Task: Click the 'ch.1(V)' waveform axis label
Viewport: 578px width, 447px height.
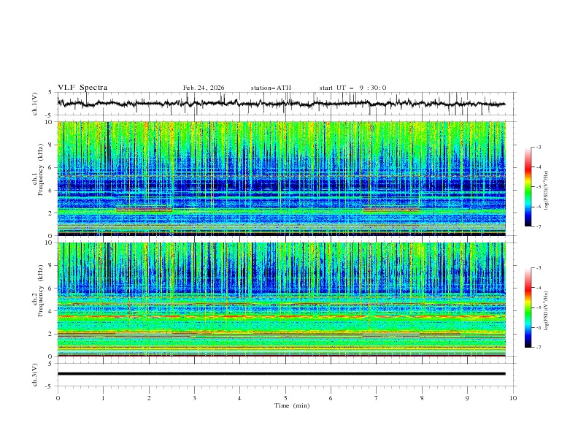Action: (35, 104)
